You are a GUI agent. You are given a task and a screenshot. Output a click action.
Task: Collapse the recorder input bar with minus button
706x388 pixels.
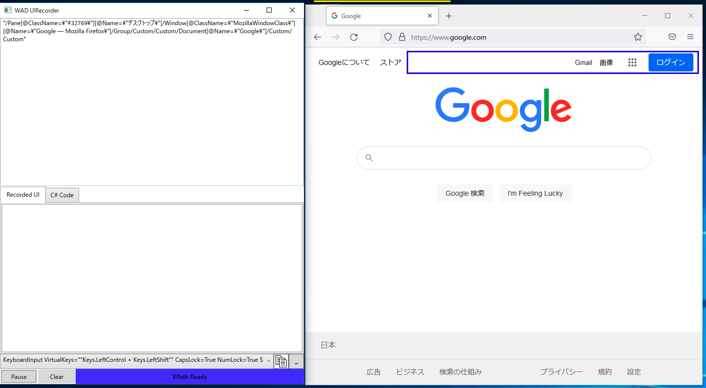tap(296, 361)
